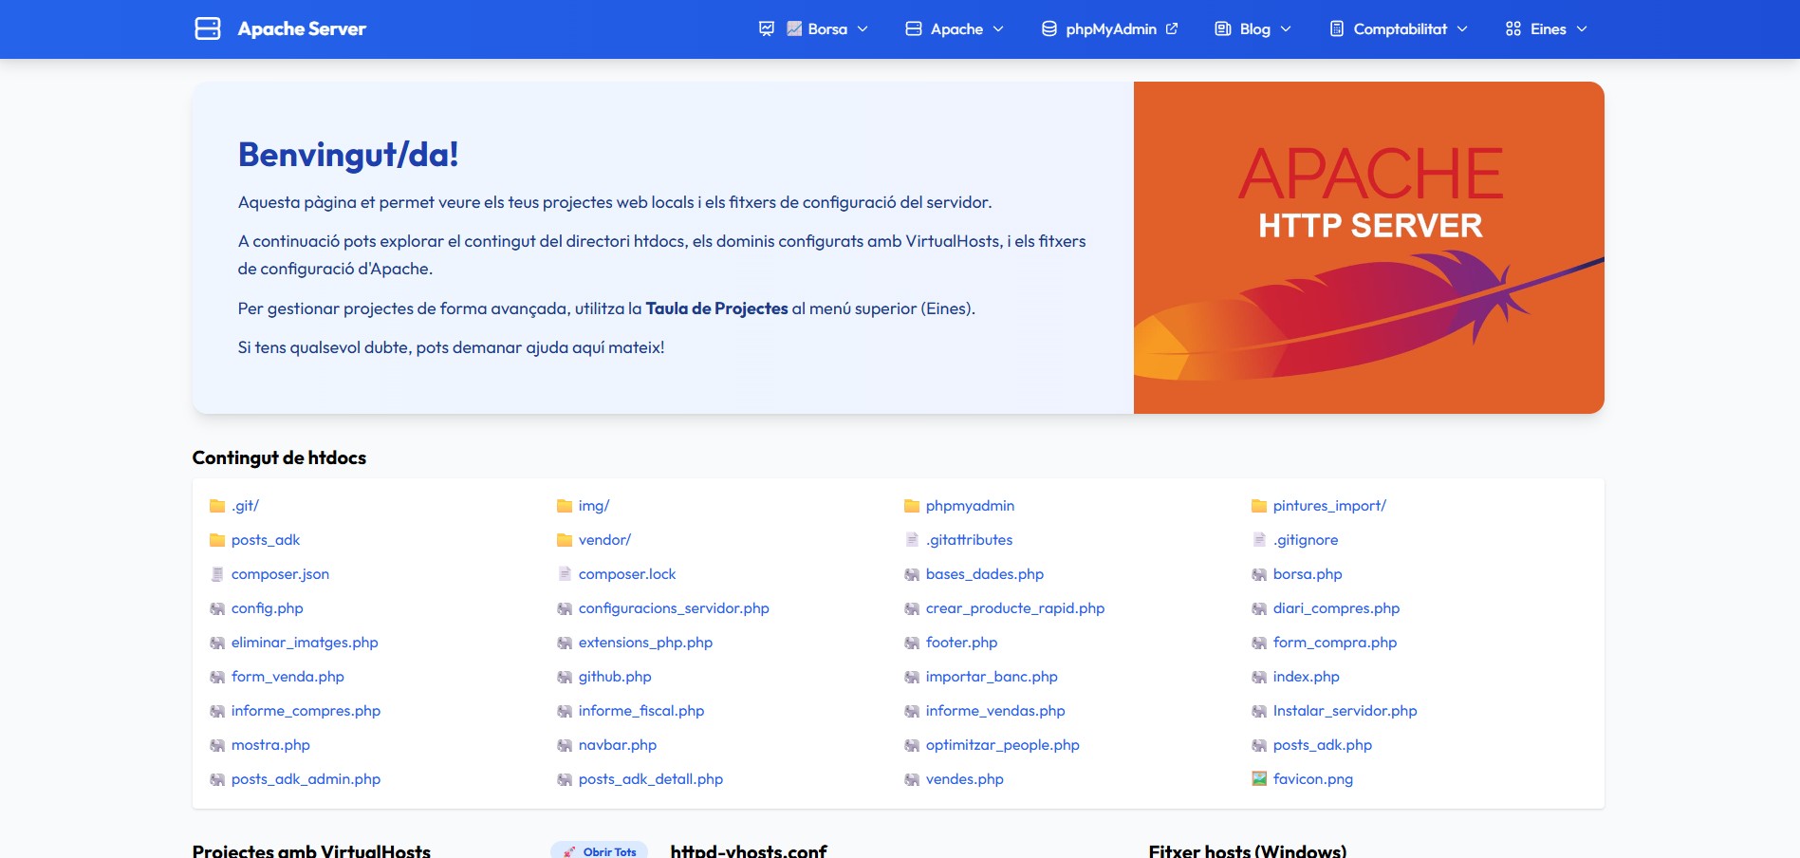The height and width of the screenshot is (858, 1800).
Task: Click the calculator icon beside Comptabilitat
Action: click(x=1338, y=28)
